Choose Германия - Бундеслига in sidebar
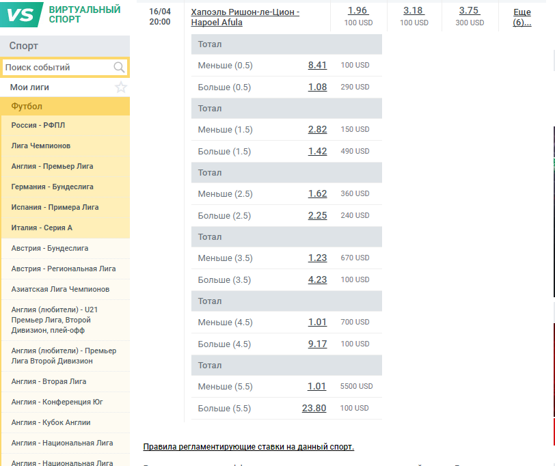The image size is (555, 466). click(53, 187)
